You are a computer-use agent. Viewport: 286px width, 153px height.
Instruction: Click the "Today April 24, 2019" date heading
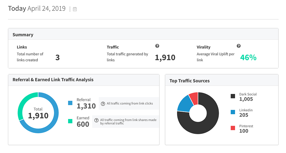pos(37,9)
